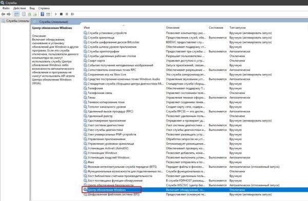The height and width of the screenshot is (201, 308).
Task: Click gear icon of Телефония service
Action: coord(85,88)
